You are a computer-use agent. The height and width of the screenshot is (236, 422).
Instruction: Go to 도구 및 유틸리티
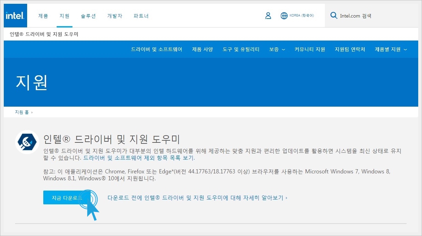[x=241, y=49]
